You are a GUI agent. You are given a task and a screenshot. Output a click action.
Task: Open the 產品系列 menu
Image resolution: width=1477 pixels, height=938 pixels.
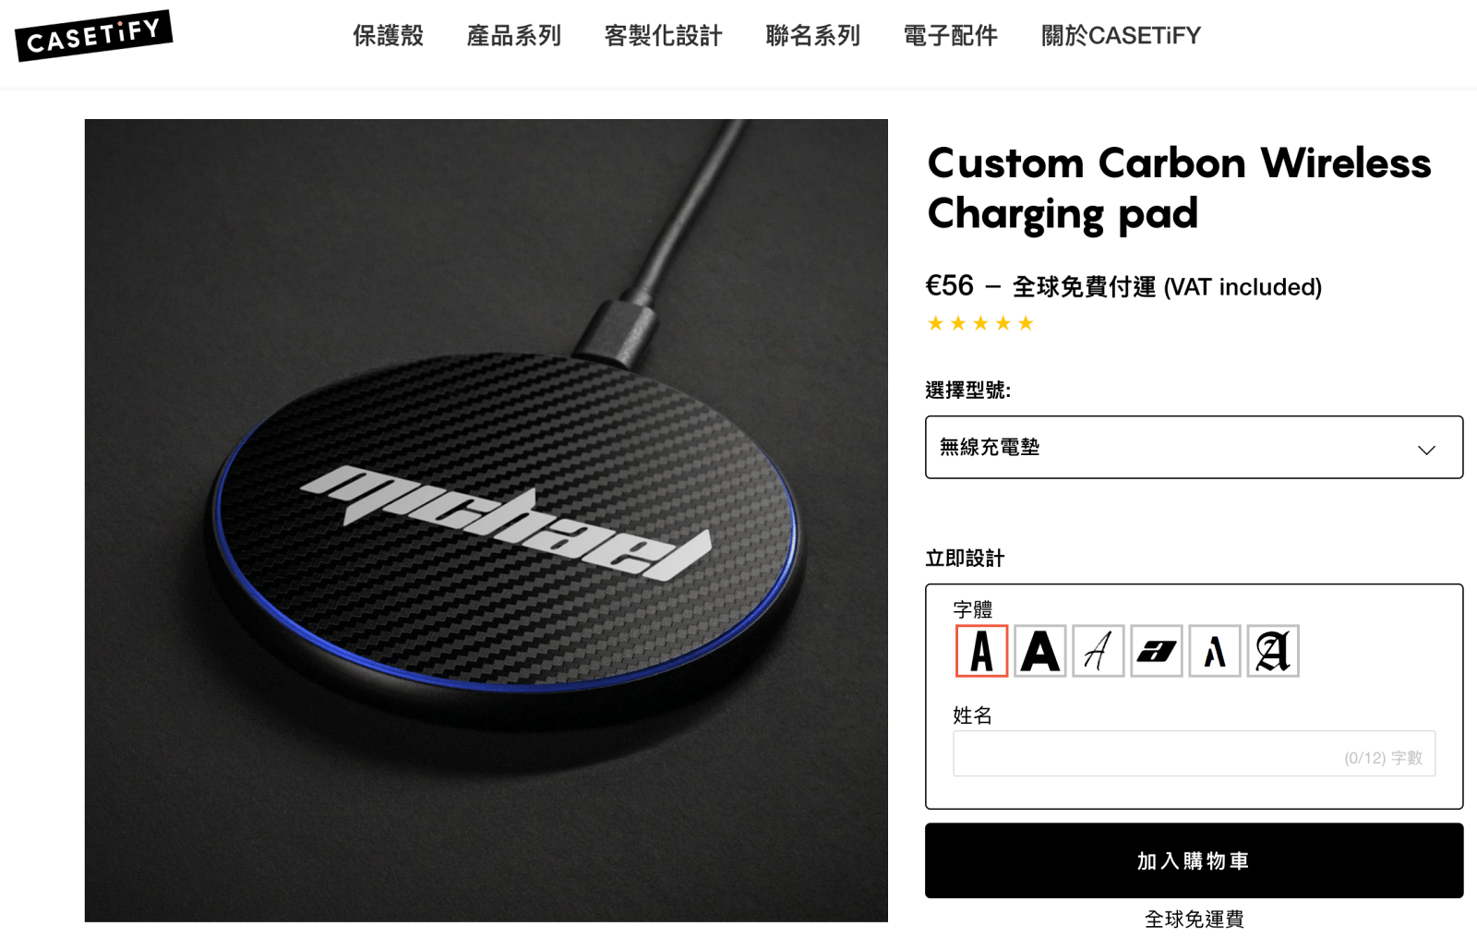[x=513, y=36]
